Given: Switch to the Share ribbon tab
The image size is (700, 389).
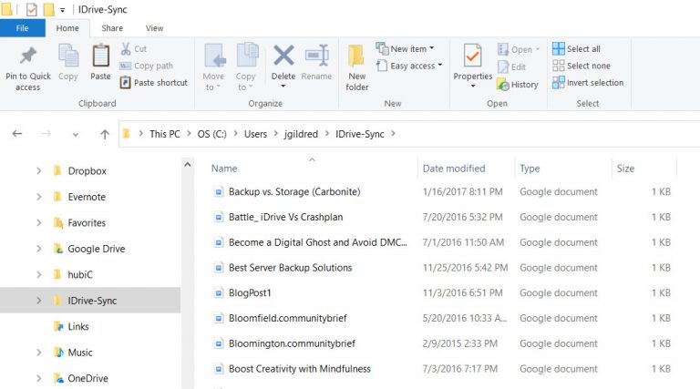Looking at the screenshot, I should (x=112, y=28).
